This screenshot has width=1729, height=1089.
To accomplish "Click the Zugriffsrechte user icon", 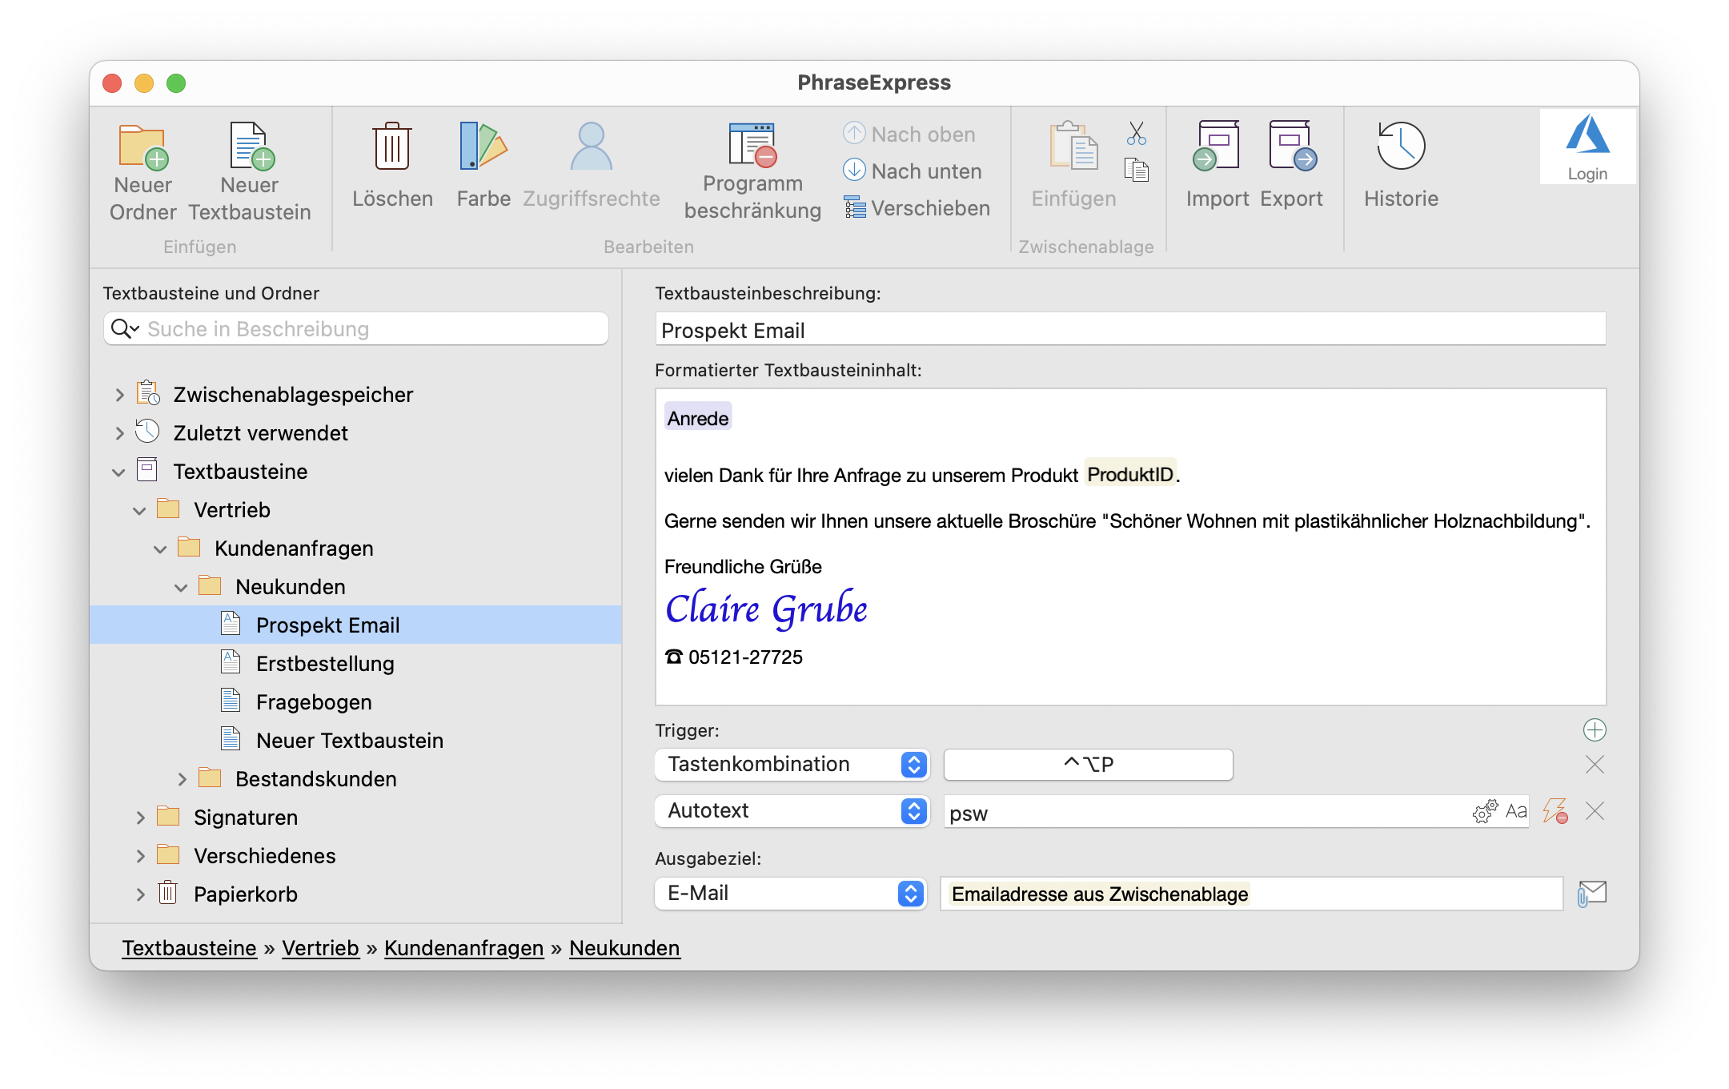I will tap(591, 147).
